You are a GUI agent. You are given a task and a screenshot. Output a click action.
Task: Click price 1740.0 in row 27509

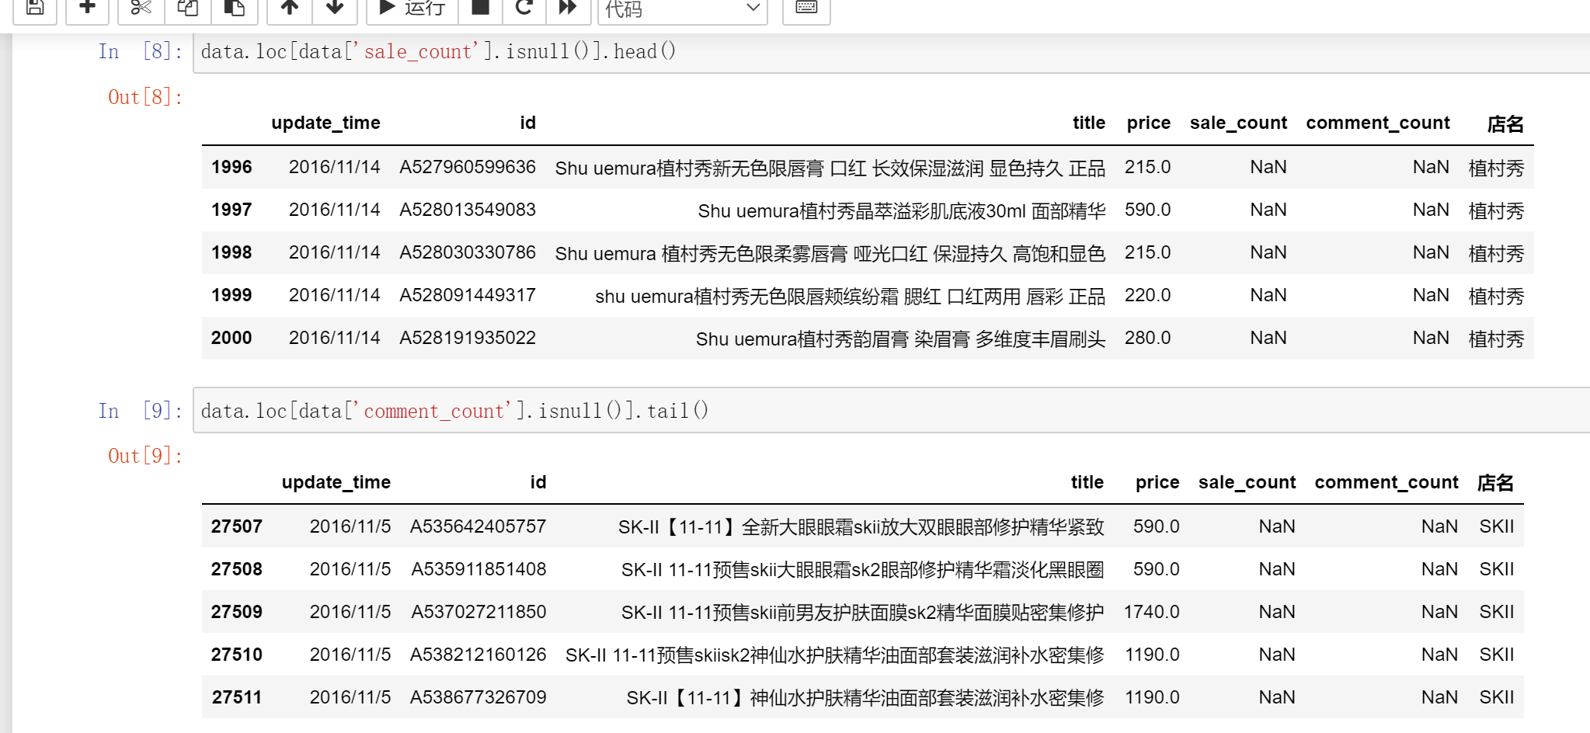1151,613
